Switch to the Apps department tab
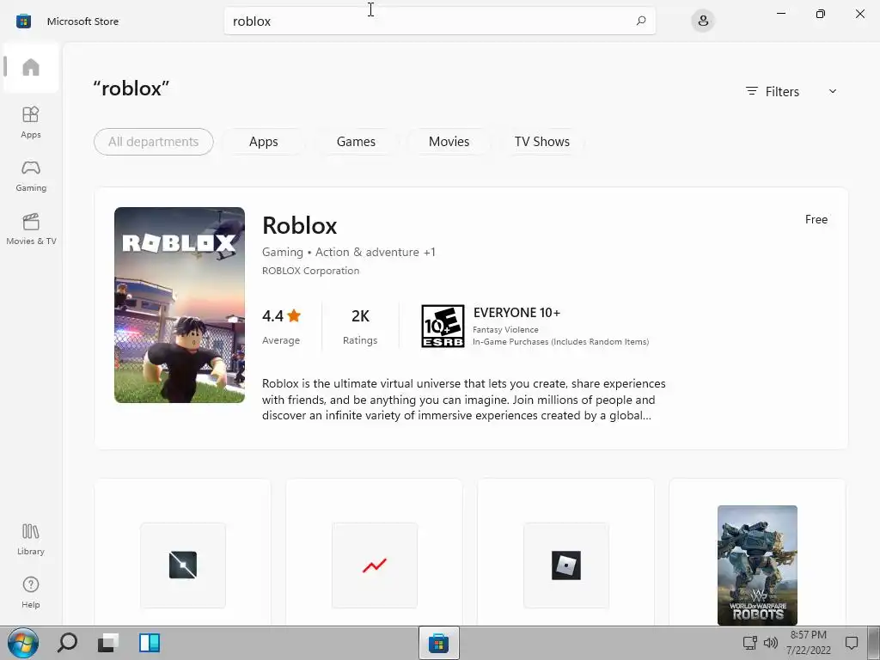This screenshot has height=660, width=880. (x=264, y=142)
